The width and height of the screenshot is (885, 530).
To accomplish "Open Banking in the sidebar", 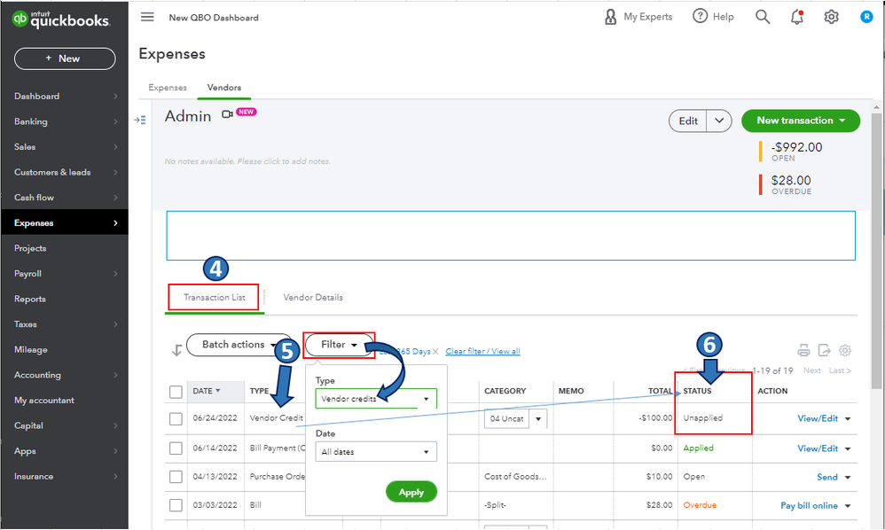I will 31,121.
